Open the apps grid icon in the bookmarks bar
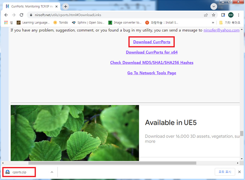 point(6,22)
